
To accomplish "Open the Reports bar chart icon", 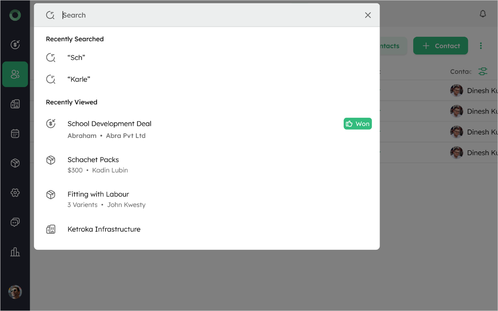I will pyautogui.click(x=15, y=252).
